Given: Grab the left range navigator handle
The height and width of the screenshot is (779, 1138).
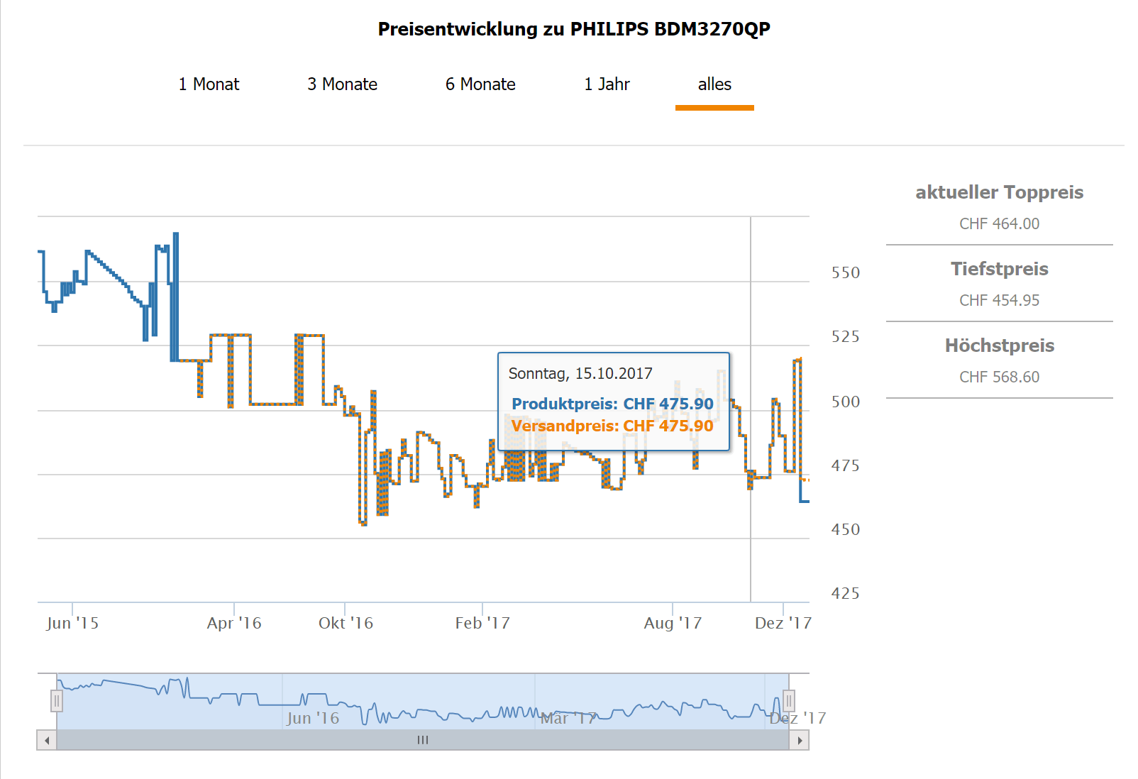Looking at the screenshot, I should coord(57,701).
